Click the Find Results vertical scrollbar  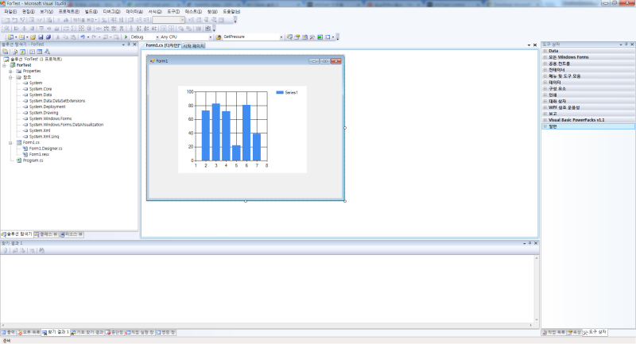[x=537, y=288]
